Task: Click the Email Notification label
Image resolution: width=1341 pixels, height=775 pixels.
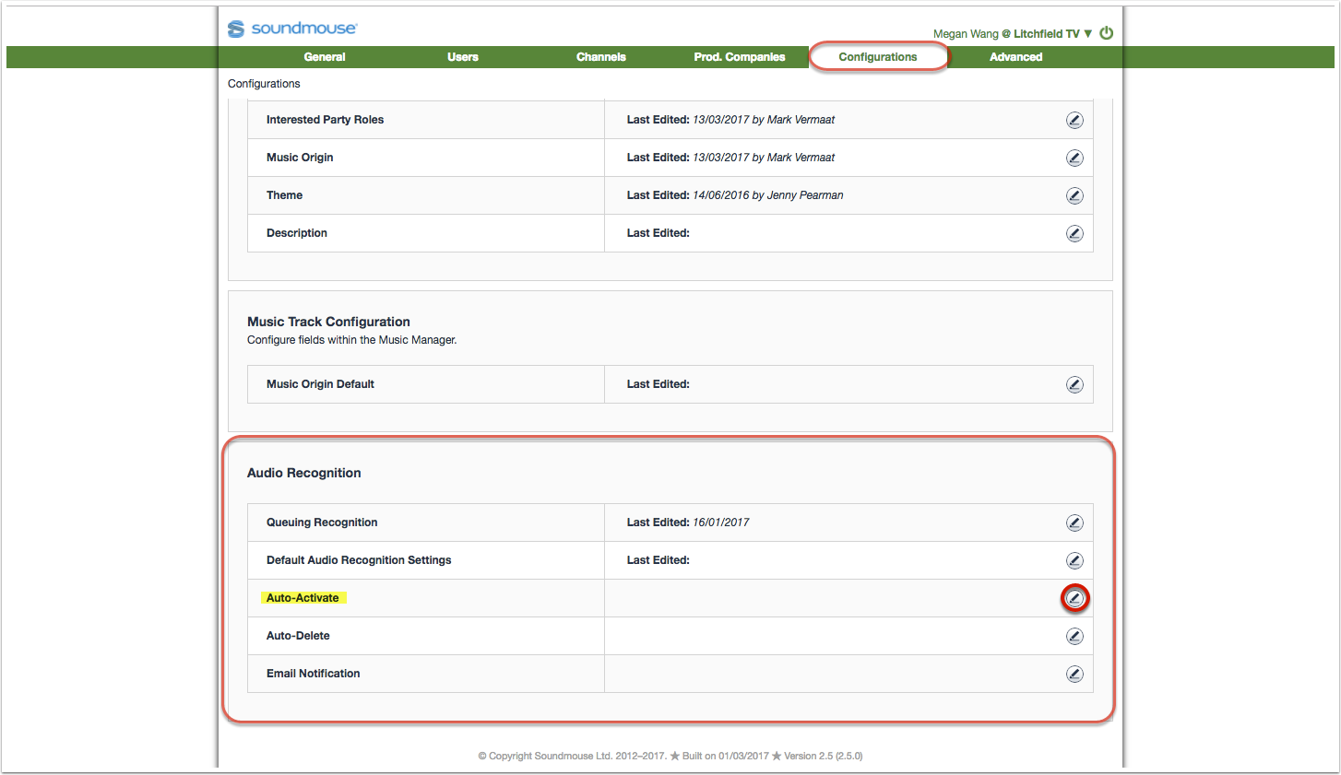Action: 314,674
